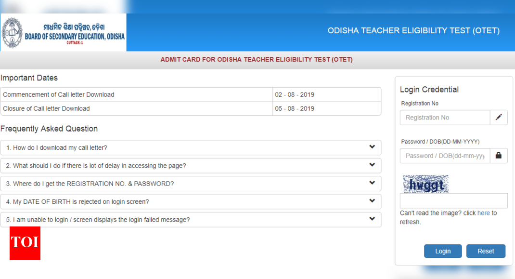Focus the Registration No input field
This screenshot has height=279, width=515.
[445, 118]
